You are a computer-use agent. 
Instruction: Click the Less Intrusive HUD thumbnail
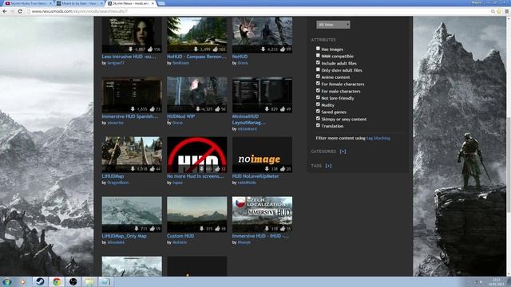click(132, 34)
